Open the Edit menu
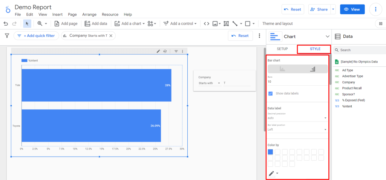386x180 pixels. pos(29,15)
